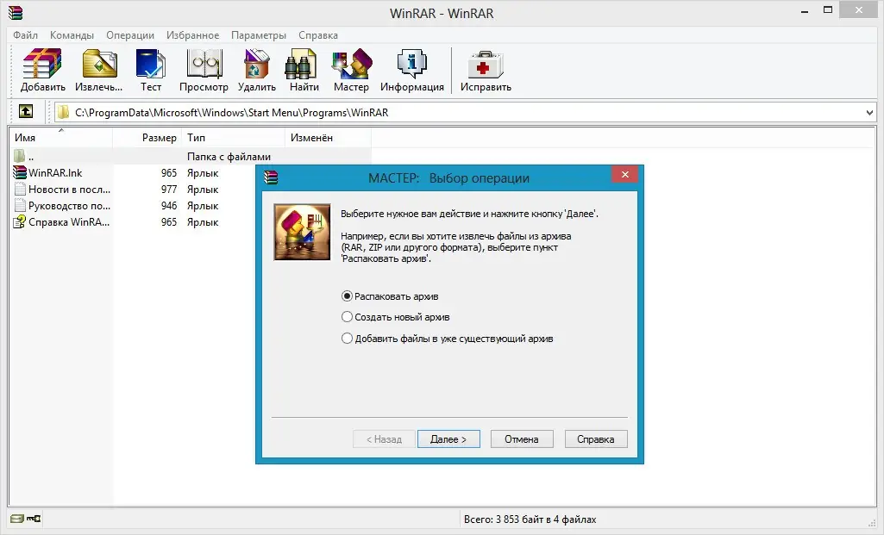Open the Избранное menu
The image size is (884, 535).
(x=192, y=35)
